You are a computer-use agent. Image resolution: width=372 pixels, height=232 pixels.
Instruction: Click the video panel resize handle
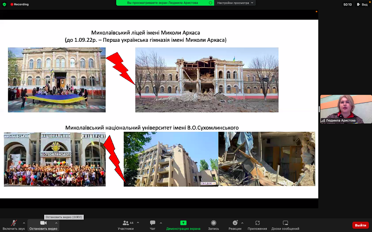pos(319,109)
